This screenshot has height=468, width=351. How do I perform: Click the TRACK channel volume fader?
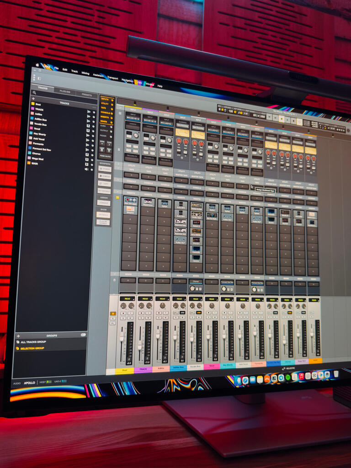140,345
